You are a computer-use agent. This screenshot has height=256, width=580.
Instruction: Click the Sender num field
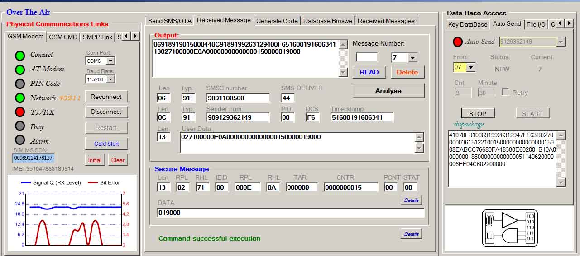[x=238, y=117]
